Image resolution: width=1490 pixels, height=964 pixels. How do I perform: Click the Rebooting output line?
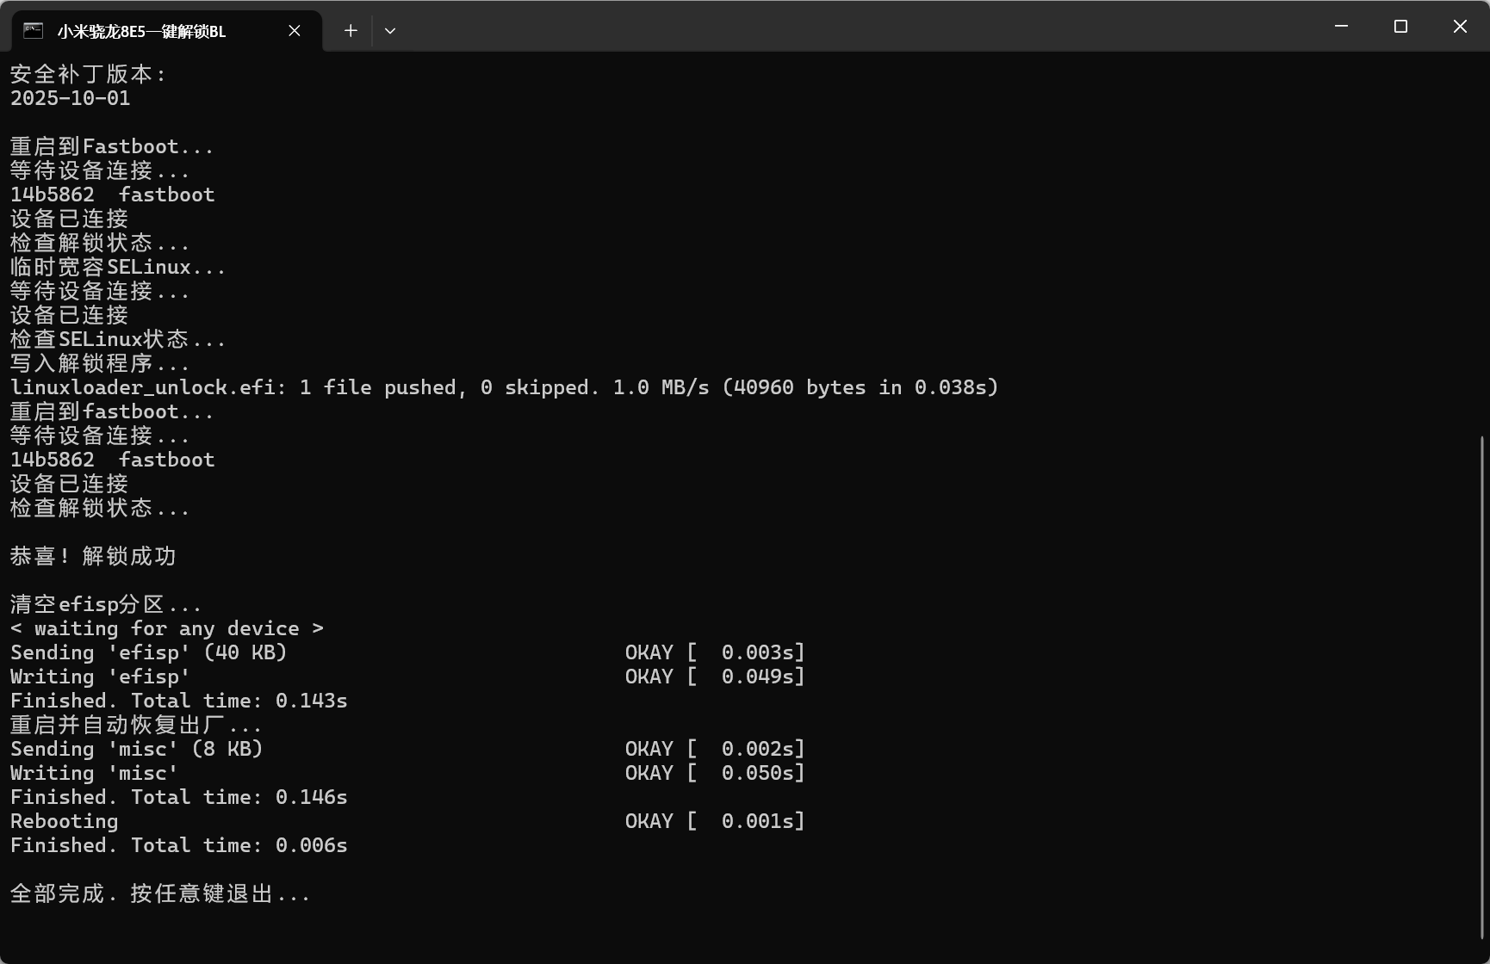point(65,821)
